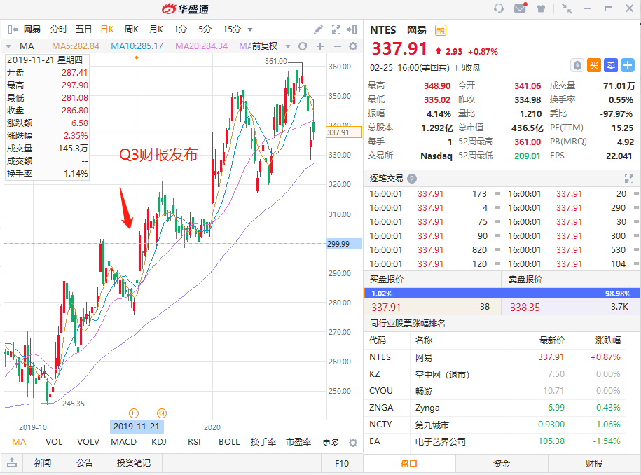Click the Q quarterly report marker
The height and width of the screenshot is (475, 641).
tap(162, 413)
